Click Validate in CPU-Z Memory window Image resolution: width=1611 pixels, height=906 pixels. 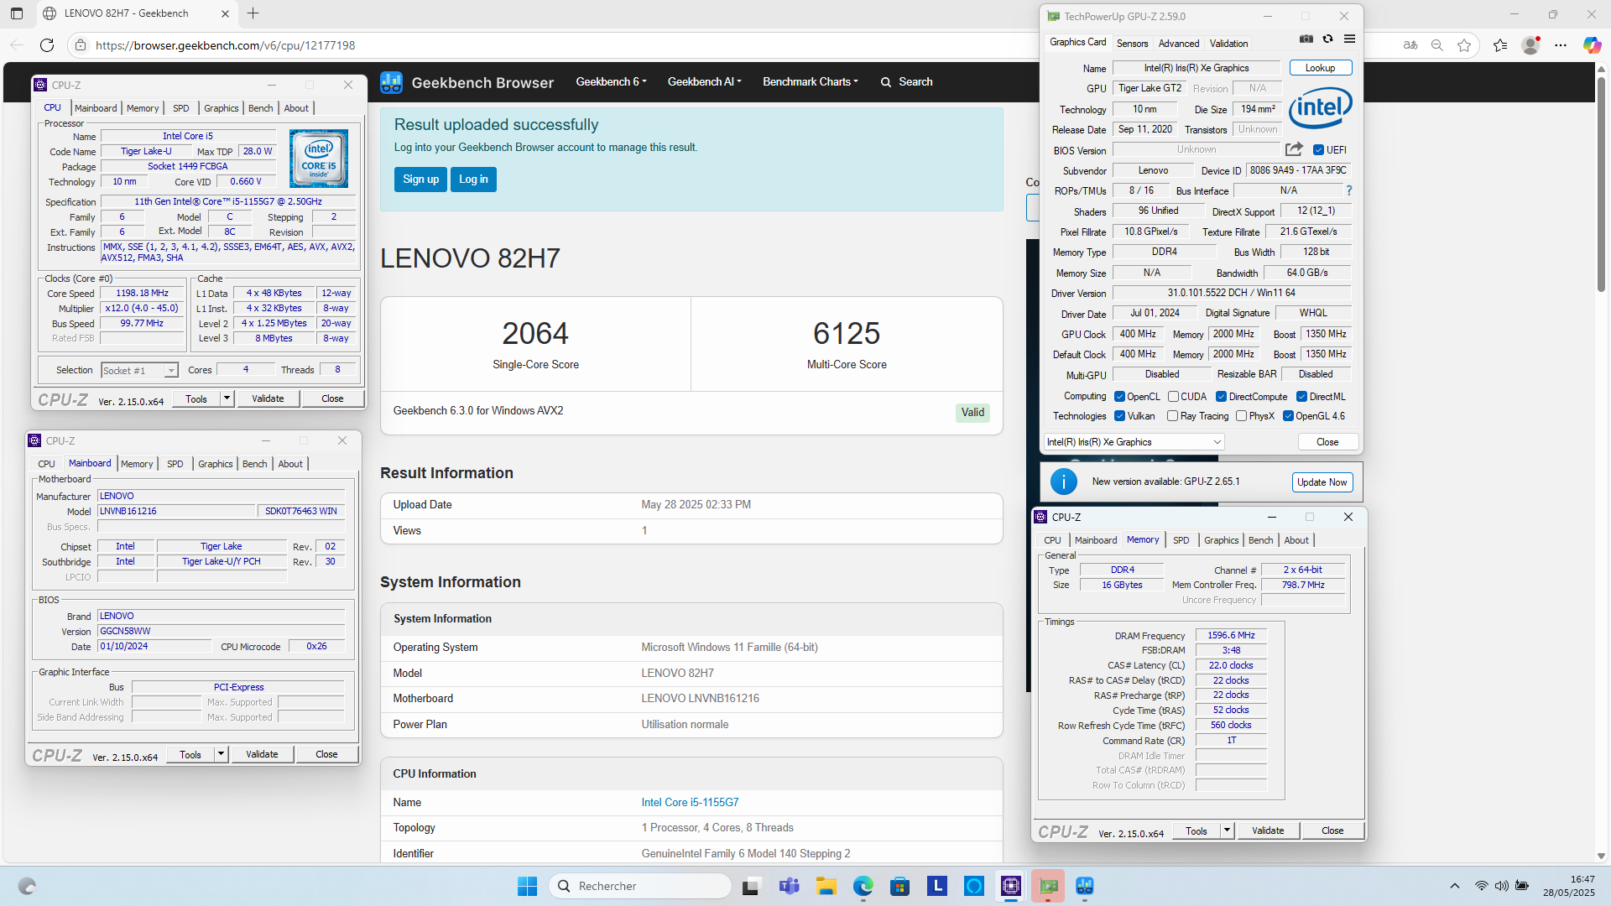[1268, 830]
